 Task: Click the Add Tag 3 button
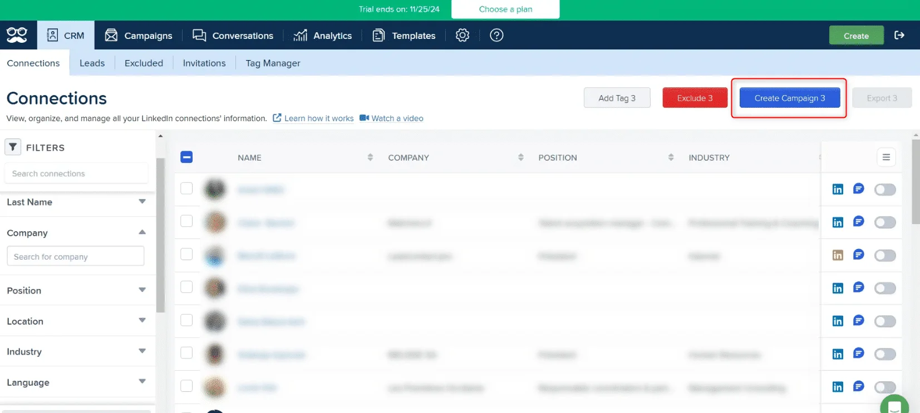617,98
